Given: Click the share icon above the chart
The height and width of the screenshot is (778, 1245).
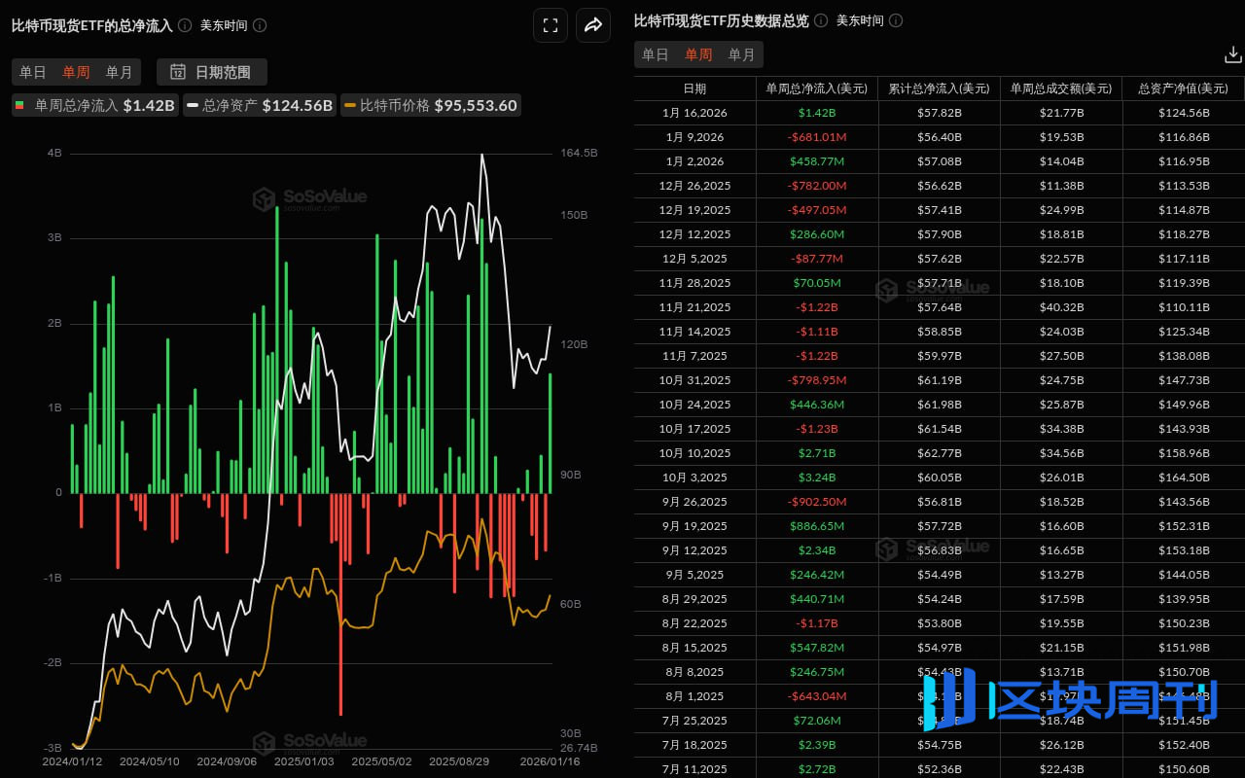Looking at the screenshot, I should [593, 25].
